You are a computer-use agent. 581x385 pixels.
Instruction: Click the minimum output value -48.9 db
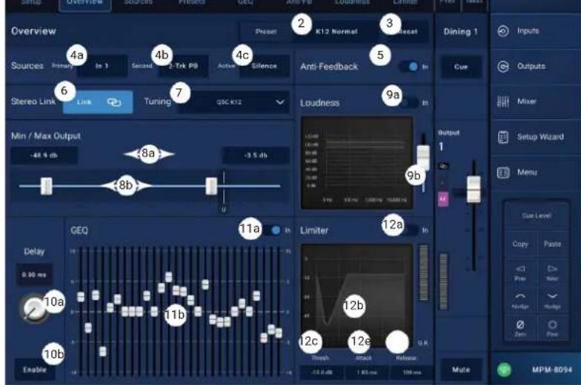tap(44, 155)
